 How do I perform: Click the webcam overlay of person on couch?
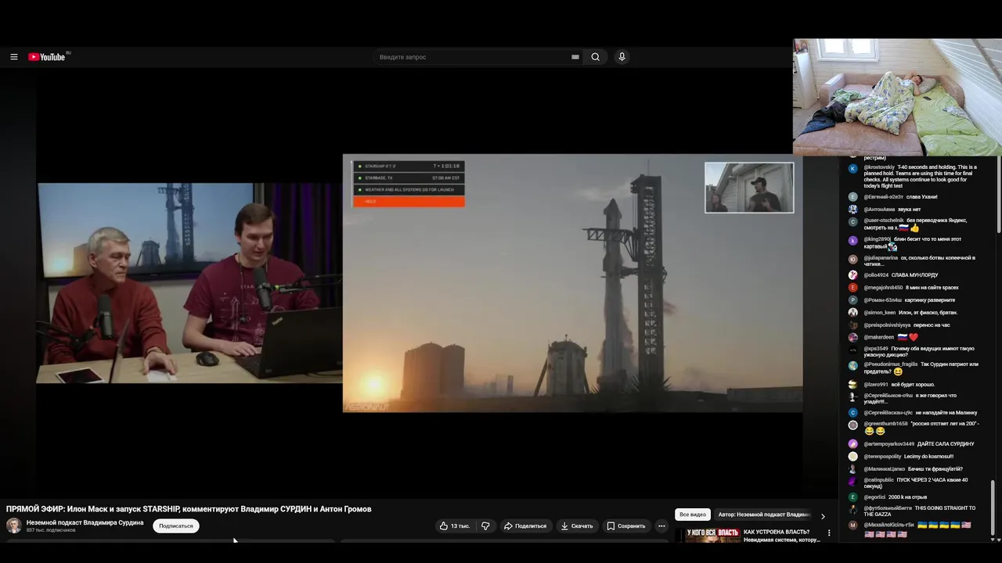pyautogui.click(x=897, y=97)
